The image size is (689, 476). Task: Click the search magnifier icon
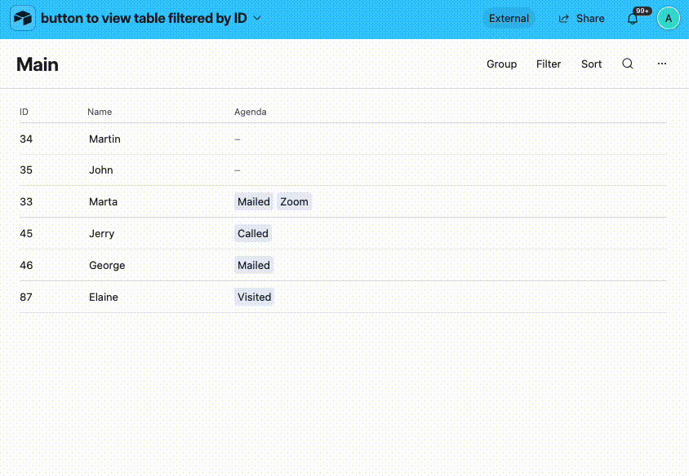pyautogui.click(x=628, y=64)
